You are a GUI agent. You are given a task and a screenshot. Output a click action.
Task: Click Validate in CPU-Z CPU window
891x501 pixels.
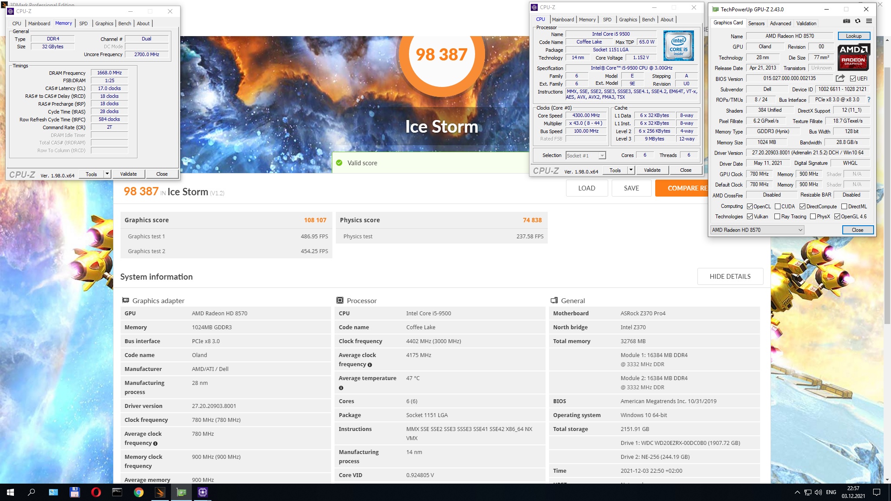[x=652, y=170]
